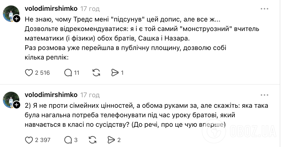This screenshot has width=281, height=147.
Task: Click the share count '1' on first post
Action: pos(122,73)
